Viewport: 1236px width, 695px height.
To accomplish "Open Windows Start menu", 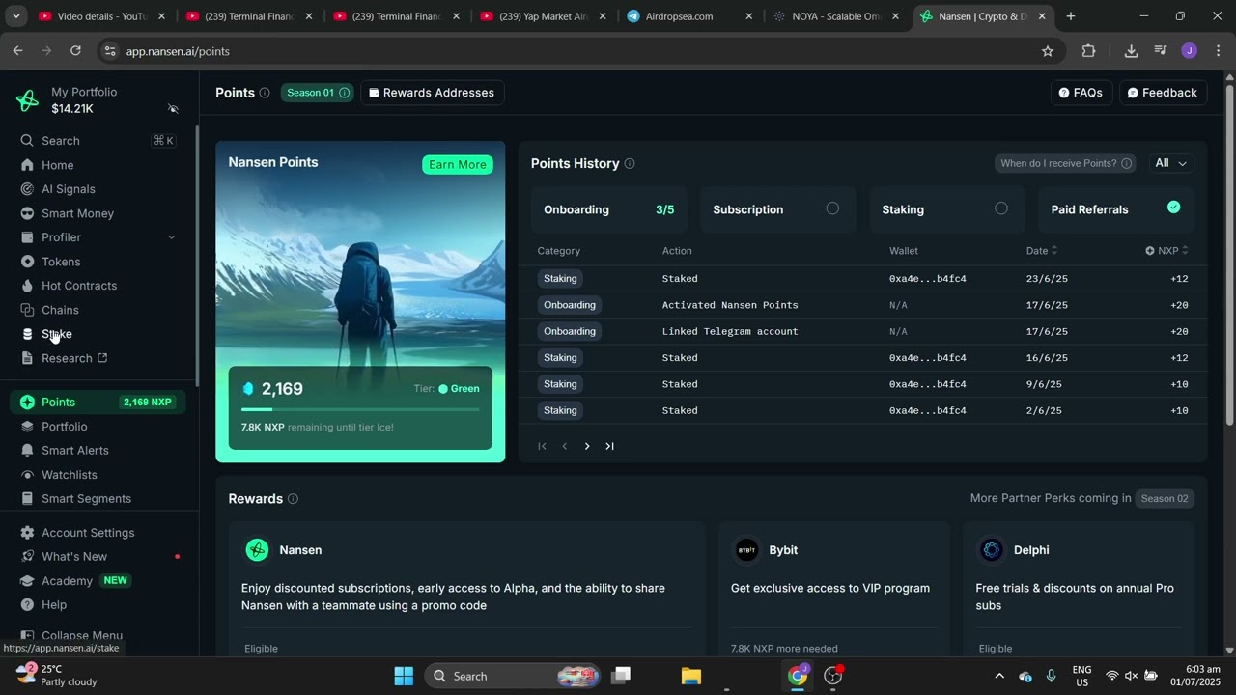I will [x=404, y=676].
